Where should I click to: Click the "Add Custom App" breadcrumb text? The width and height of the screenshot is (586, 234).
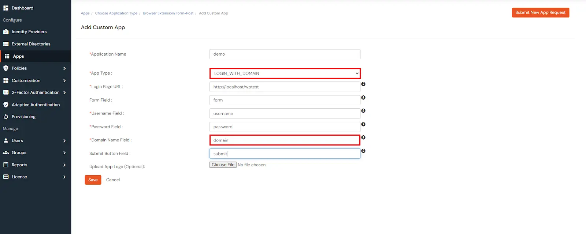214,13
